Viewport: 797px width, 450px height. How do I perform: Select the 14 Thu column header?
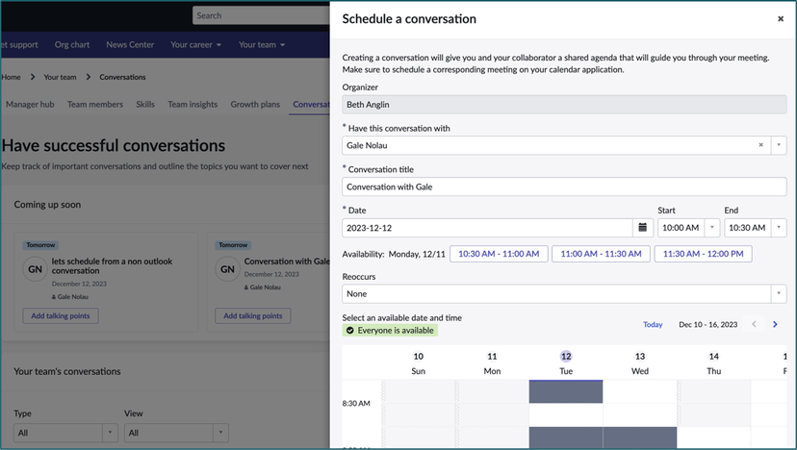tap(713, 363)
